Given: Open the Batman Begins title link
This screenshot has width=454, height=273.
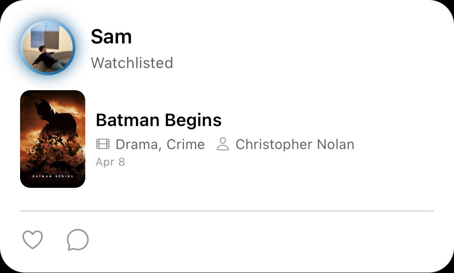Looking at the screenshot, I should click(158, 120).
